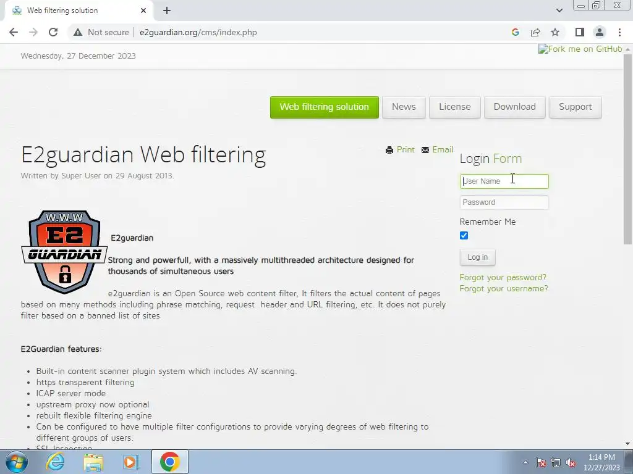Open the License menu item
The image size is (633, 474).
pos(454,107)
